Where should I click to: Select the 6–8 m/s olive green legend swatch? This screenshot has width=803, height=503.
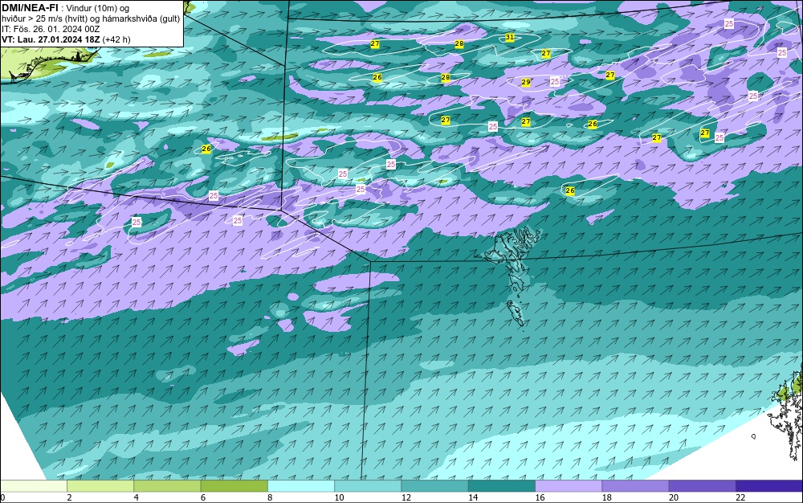(234, 485)
